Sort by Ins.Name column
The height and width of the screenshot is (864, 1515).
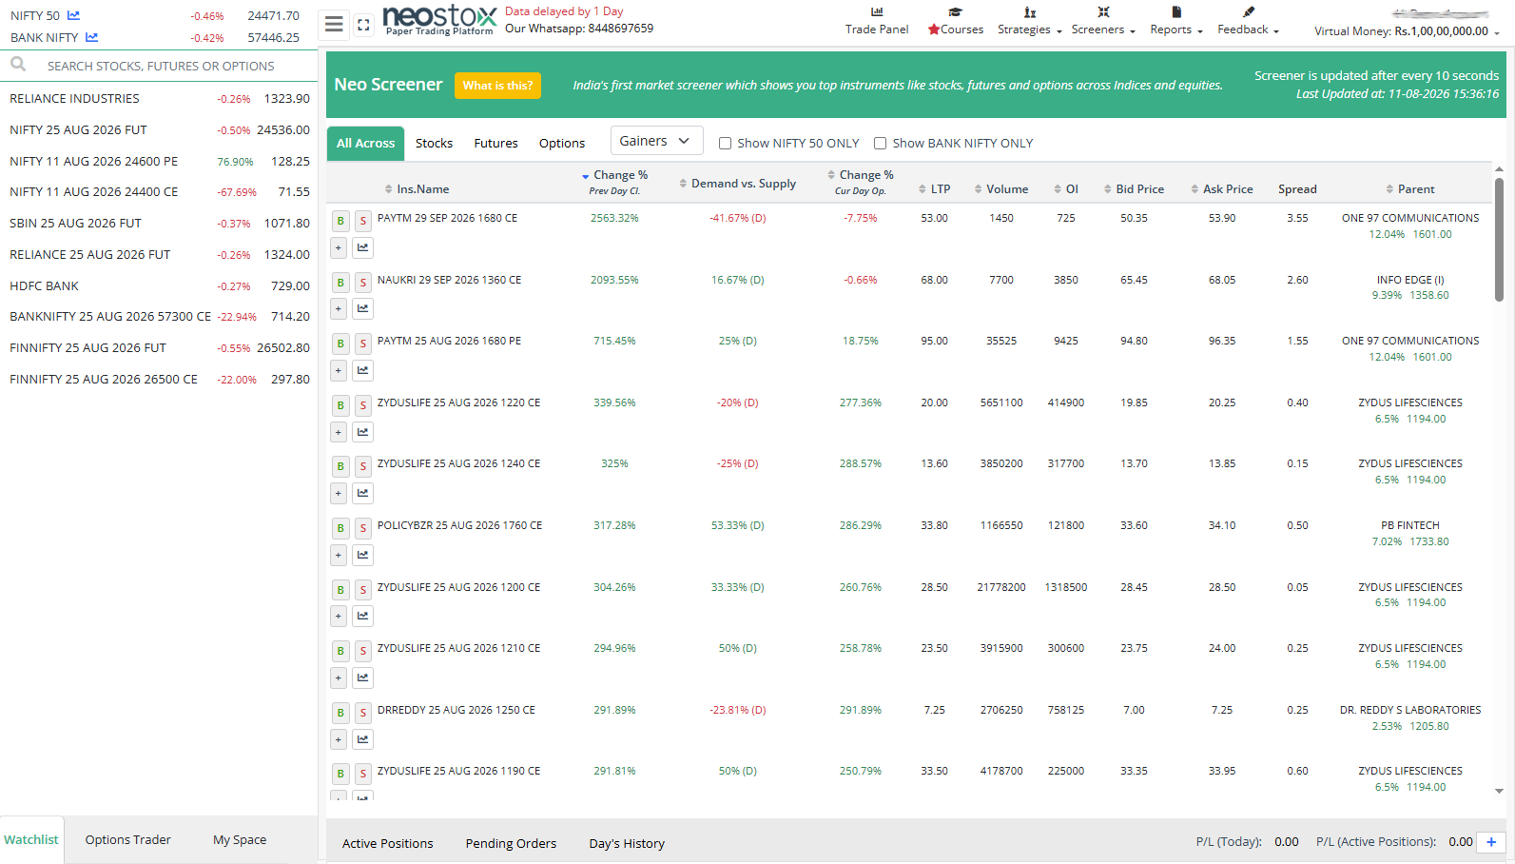pyautogui.click(x=417, y=189)
